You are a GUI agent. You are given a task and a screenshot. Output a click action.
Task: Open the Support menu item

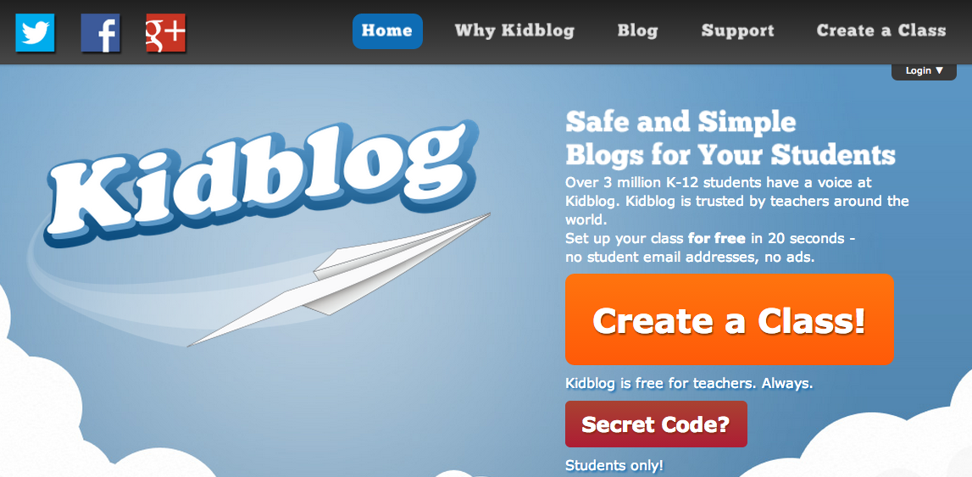pos(737,31)
